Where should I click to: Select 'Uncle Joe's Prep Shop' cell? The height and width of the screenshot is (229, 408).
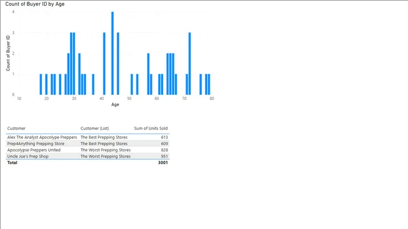click(28, 156)
